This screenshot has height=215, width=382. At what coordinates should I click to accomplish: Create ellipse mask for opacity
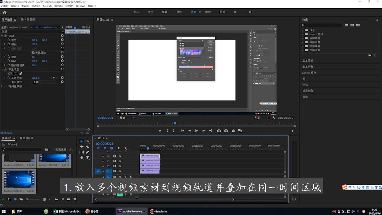pyautogui.click(x=10, y=73)
